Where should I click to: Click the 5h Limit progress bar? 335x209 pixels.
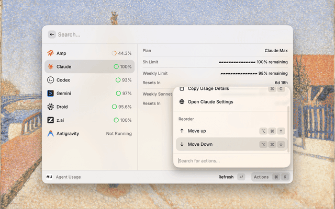pyautogui.click(x=237, y=62)
